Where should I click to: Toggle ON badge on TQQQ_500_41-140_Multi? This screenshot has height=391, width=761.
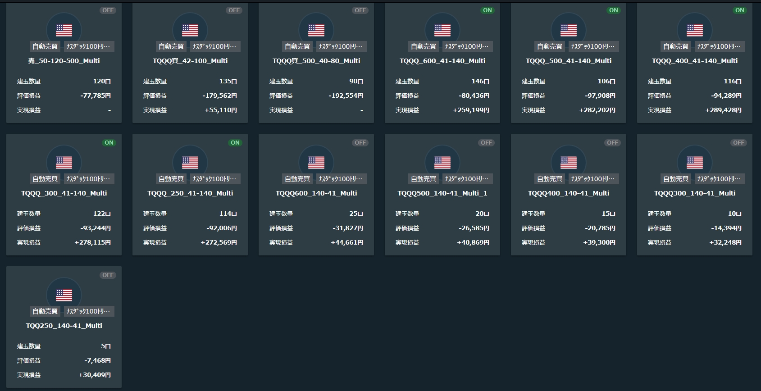click(x=614, y=10)
